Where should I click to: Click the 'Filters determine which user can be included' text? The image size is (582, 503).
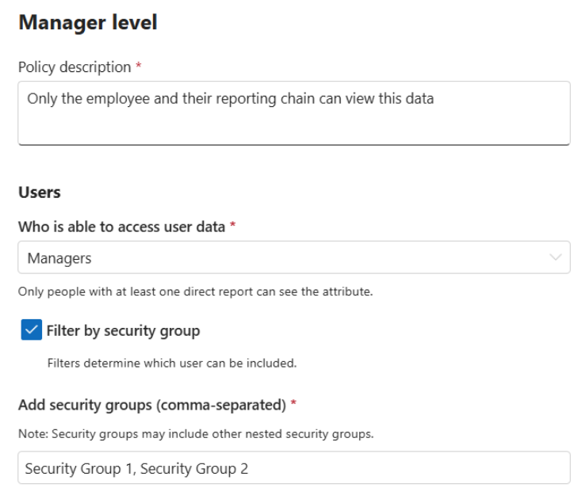point(172,363)
